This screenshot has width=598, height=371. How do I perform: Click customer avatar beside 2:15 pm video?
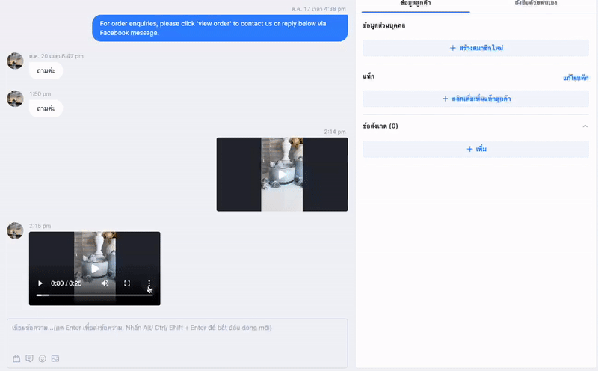(15, 231)
